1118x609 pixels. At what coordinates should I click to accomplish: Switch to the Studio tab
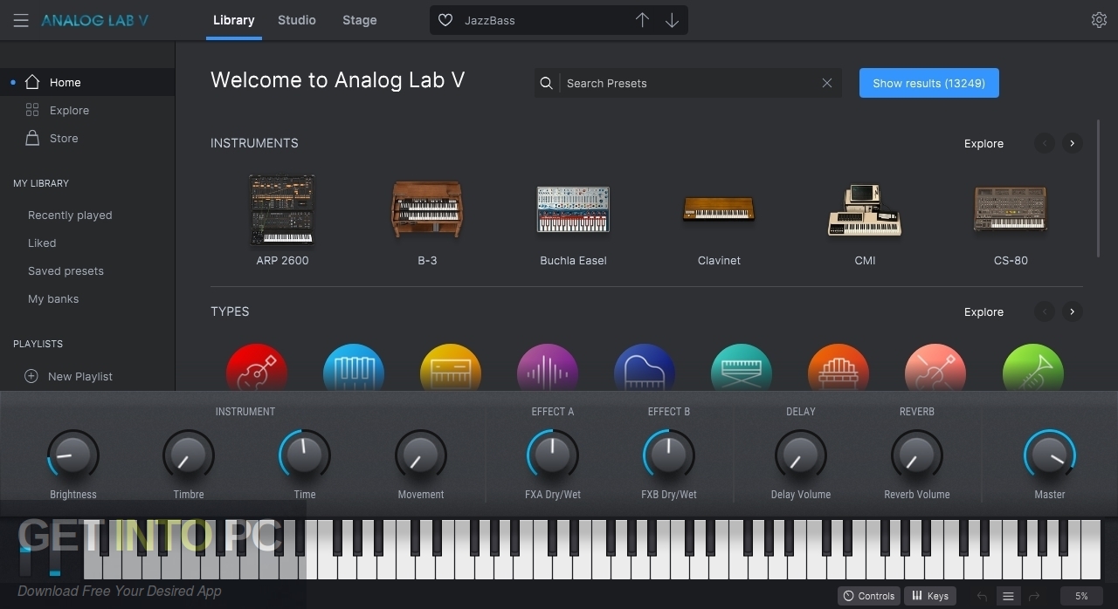coord(296,20)
